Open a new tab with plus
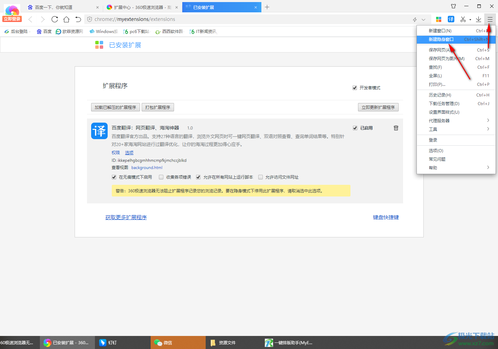This screenshot has height=349, width=498. [267, 7]
